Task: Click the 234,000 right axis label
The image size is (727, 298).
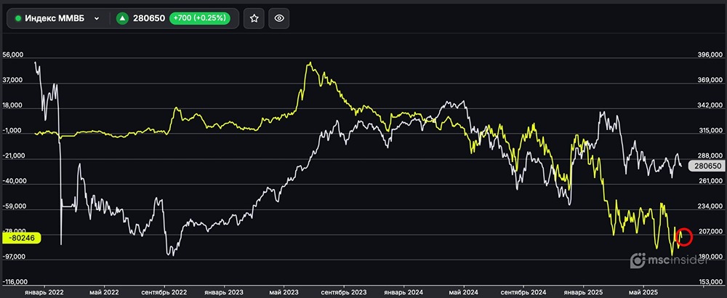Action: tap(711, 206)
